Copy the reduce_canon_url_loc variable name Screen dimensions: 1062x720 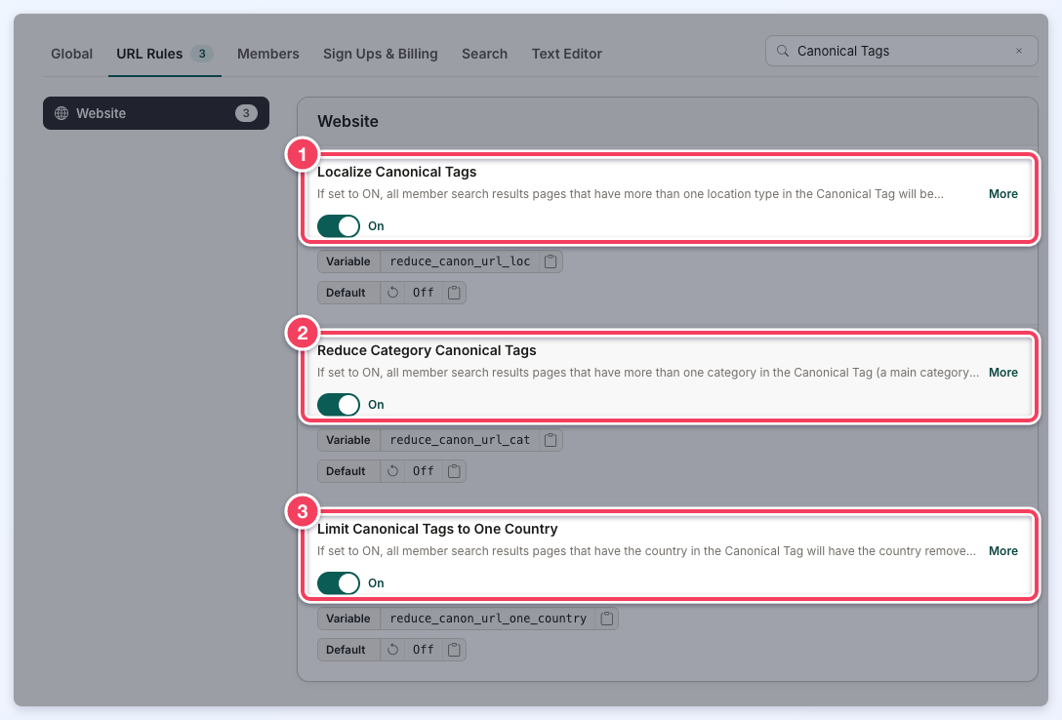[551, 261]
